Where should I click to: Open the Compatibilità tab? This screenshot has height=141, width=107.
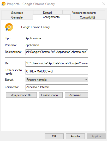(88, 17)
